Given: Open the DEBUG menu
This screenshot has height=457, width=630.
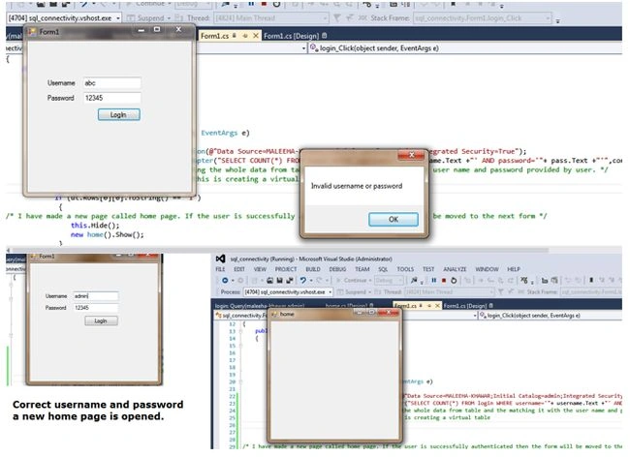Looking at the screenshot, I should [x=337, y=269].
